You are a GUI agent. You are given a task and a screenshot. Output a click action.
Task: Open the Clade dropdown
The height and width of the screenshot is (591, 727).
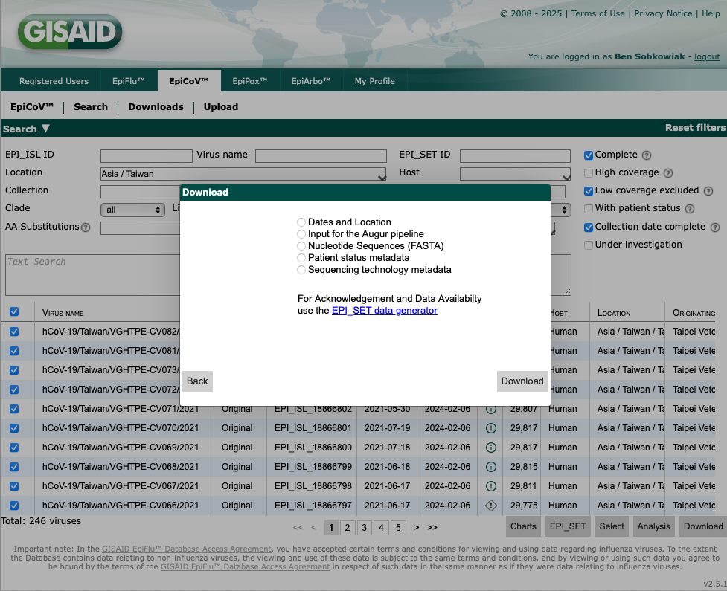[132, 210]
